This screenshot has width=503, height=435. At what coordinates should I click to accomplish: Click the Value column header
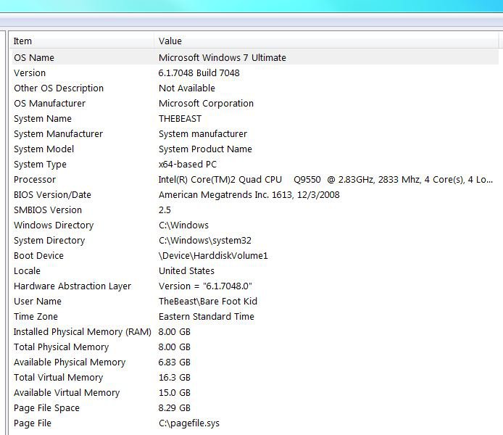coord(327,41)
